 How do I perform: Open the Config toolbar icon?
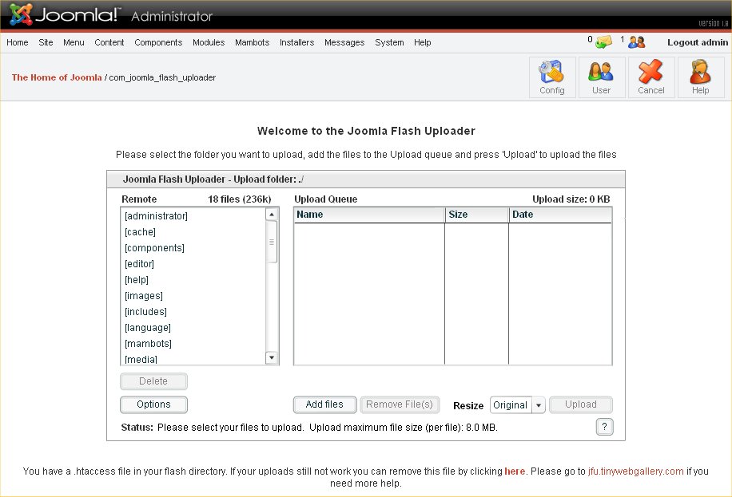552,77
